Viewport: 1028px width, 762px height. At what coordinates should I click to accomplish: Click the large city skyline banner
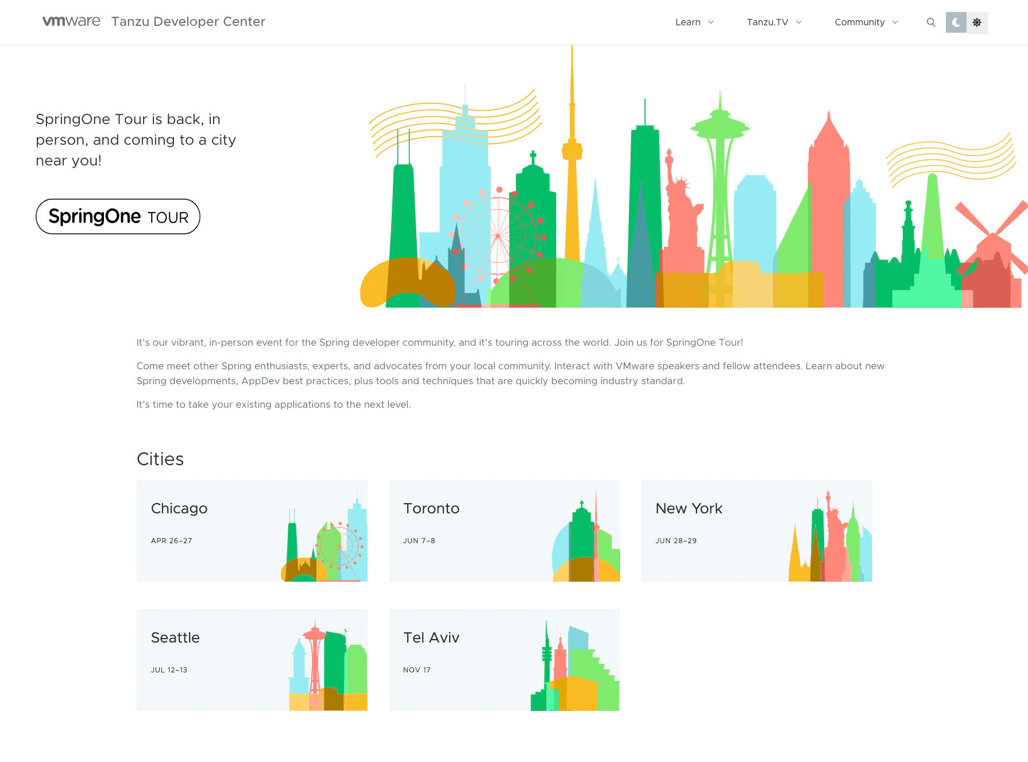[x=694, y=177]
